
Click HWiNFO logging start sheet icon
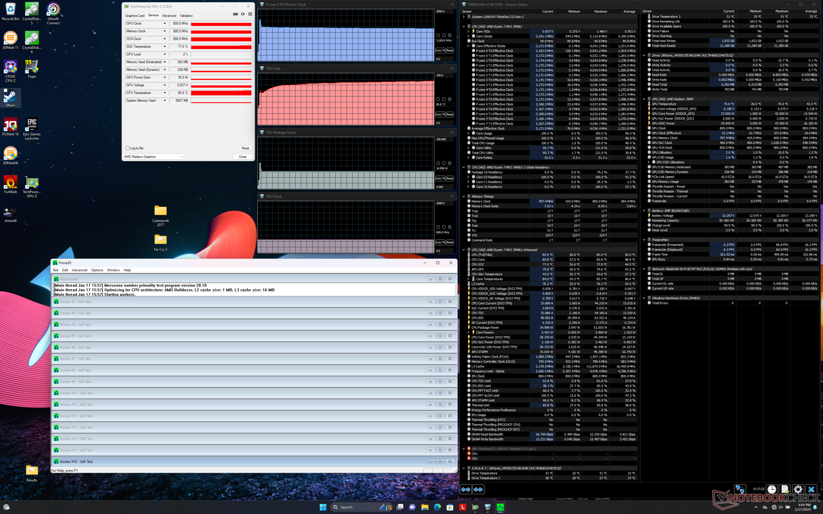784,489
